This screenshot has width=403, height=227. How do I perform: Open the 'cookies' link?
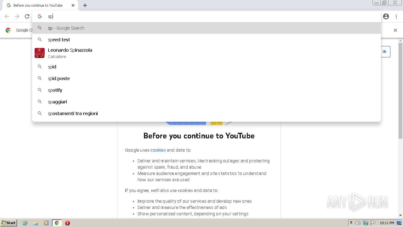[158, 150]
